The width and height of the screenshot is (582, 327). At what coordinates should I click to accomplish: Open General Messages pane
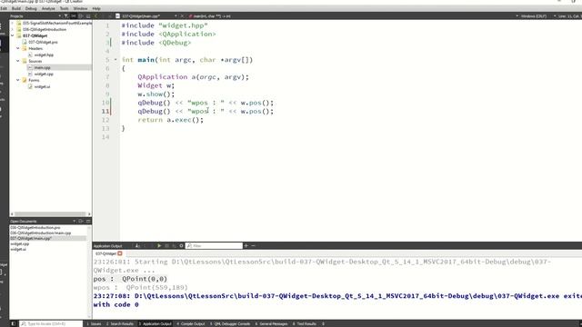[x=271, y=323]
